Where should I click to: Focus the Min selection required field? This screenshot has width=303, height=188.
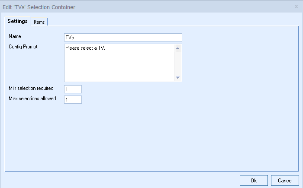point(73,89)
